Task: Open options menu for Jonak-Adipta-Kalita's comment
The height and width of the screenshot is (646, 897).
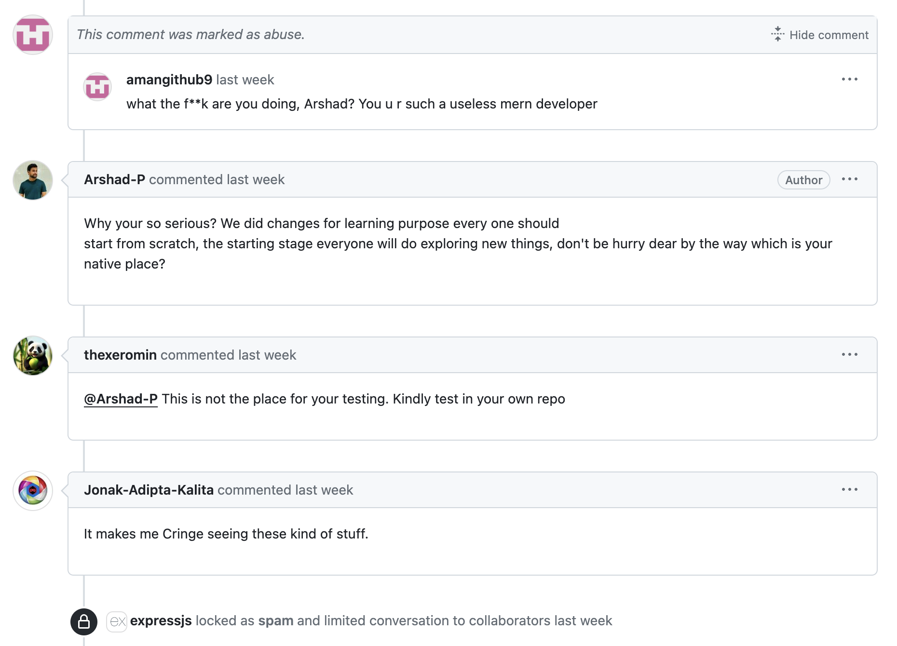Action: pos(849,490)
